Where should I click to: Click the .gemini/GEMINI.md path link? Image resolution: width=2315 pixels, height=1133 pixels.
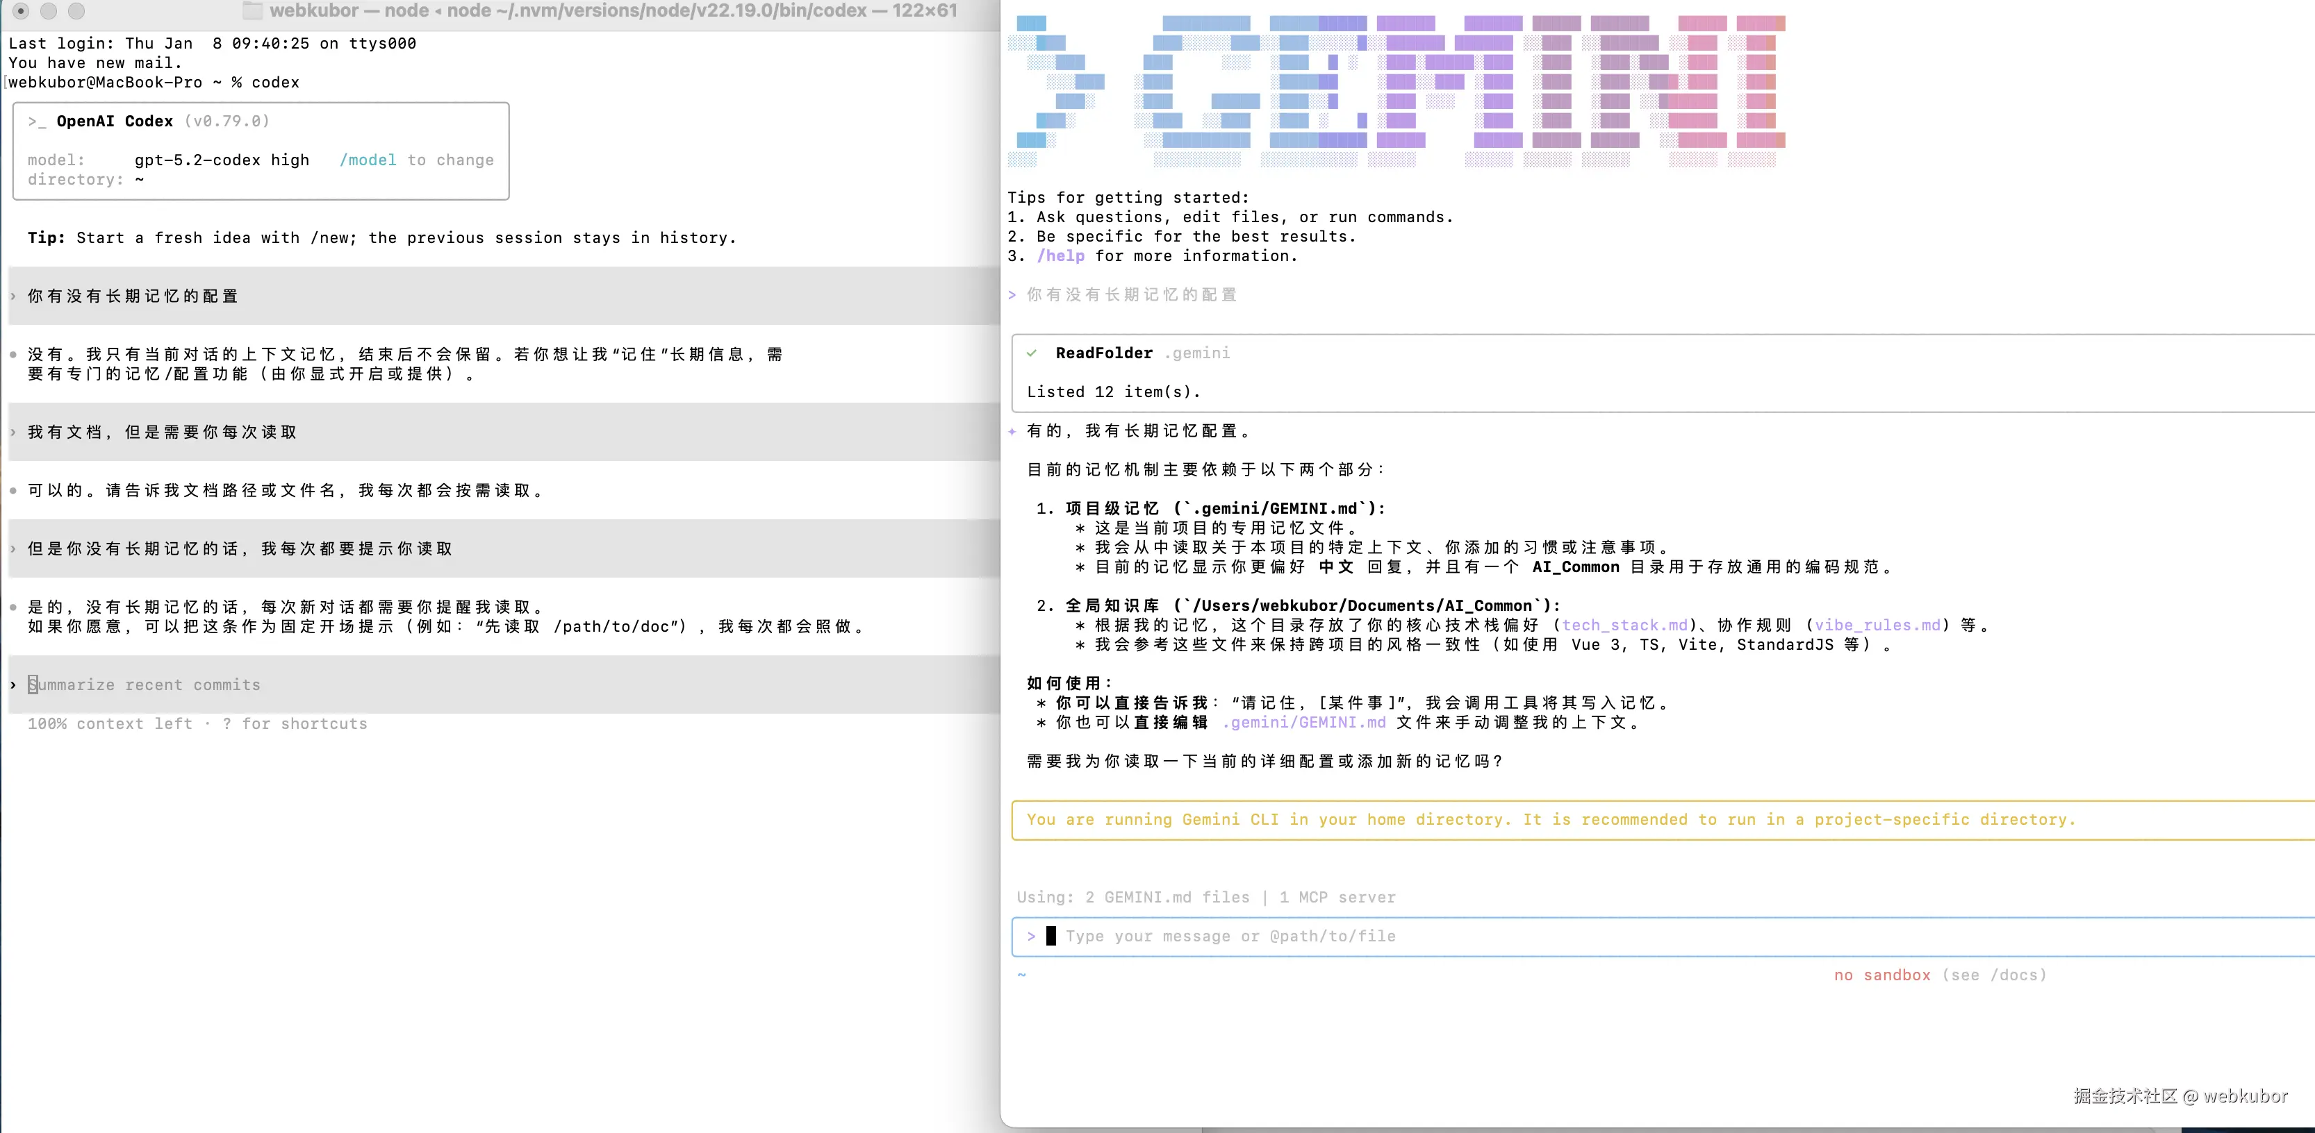[x=1303, y=723]
